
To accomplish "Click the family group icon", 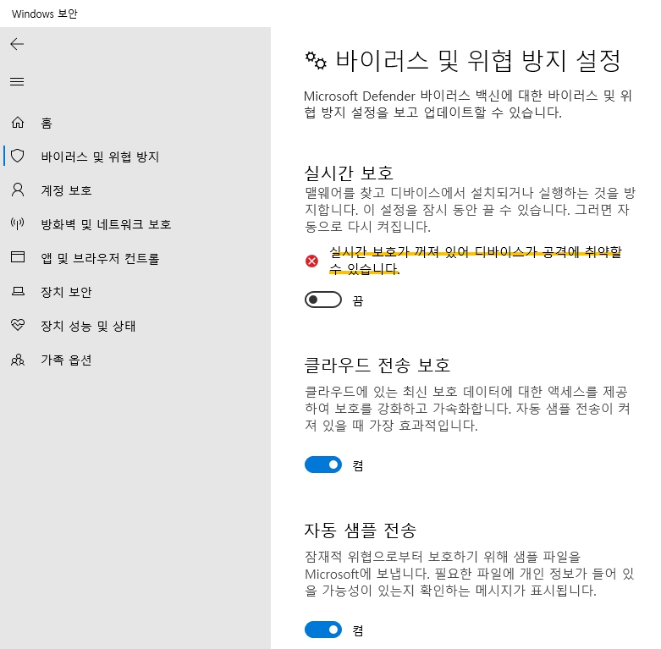I will (x=18, y=360).
